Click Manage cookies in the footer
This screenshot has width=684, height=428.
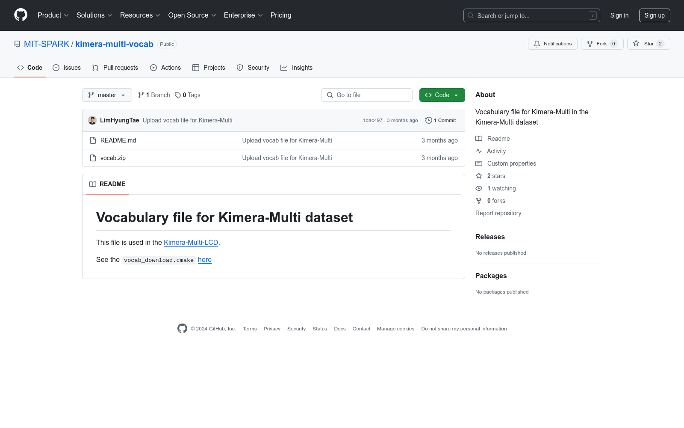[x=396, y=329]
